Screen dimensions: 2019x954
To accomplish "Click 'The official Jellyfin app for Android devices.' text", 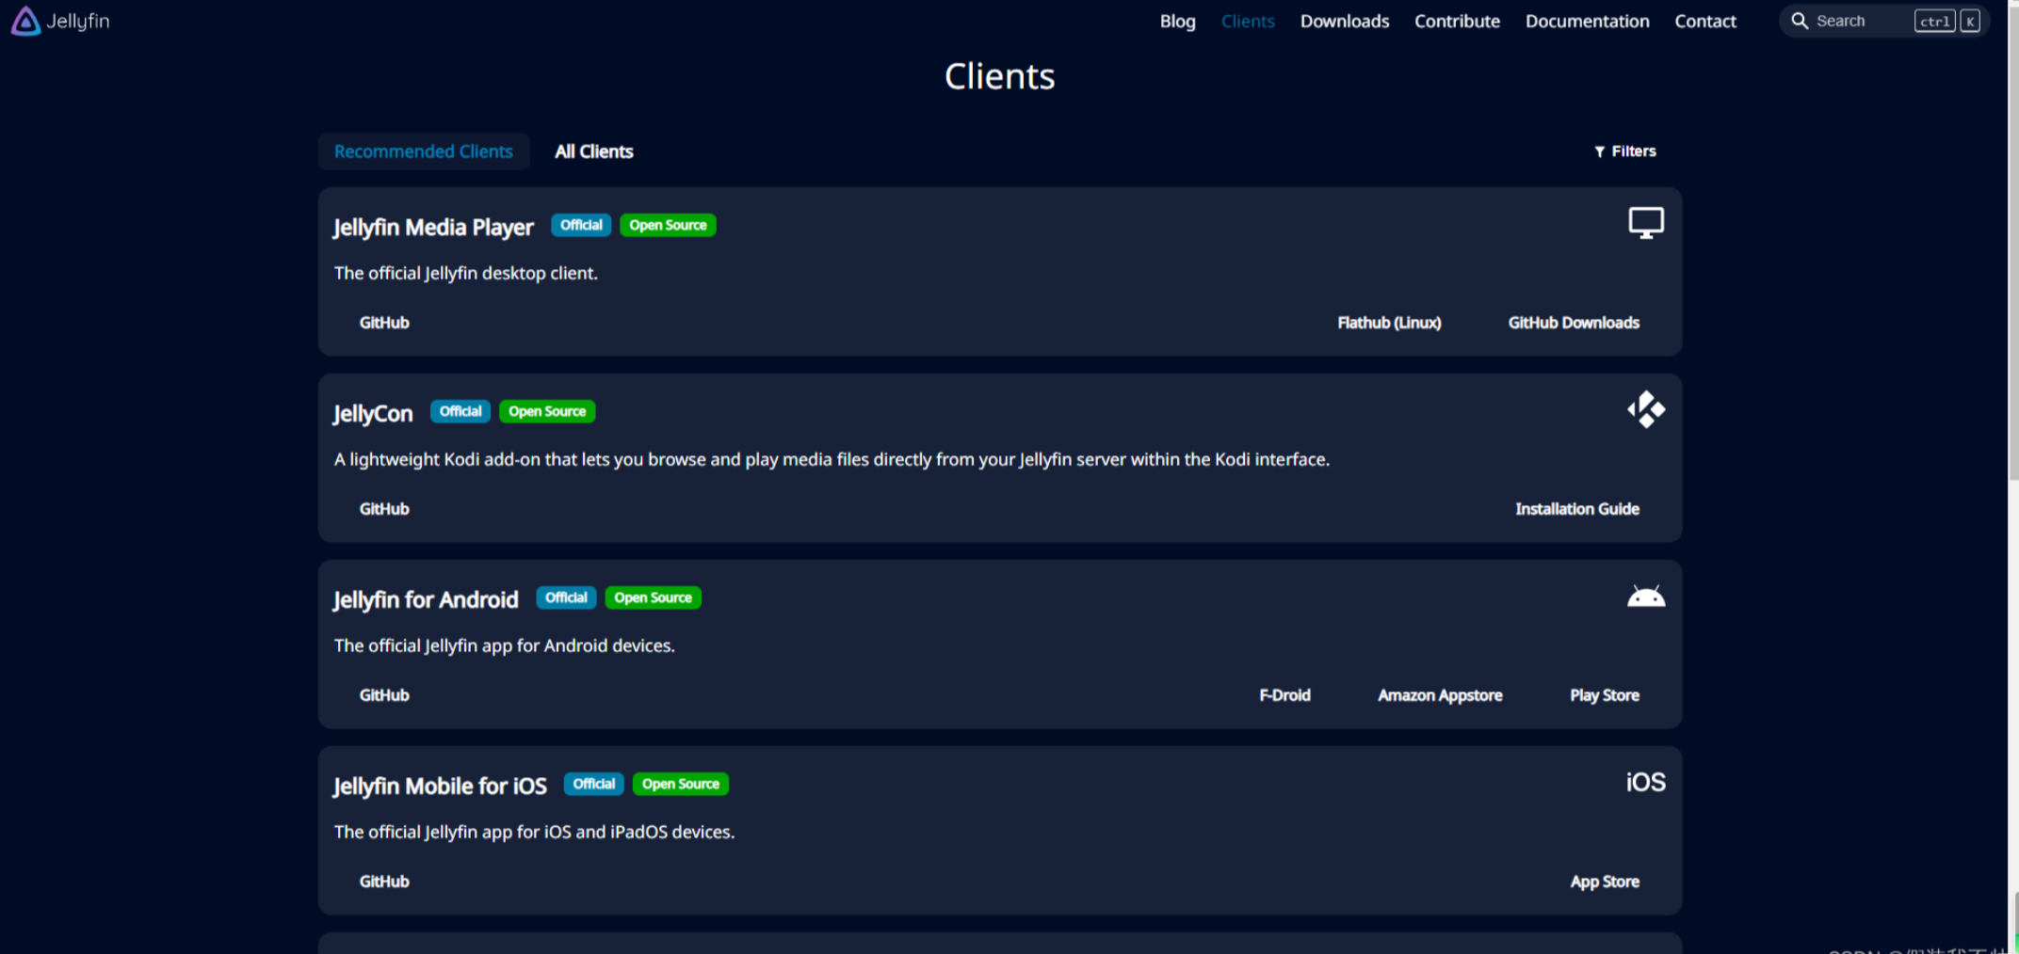I will [505, 645].
